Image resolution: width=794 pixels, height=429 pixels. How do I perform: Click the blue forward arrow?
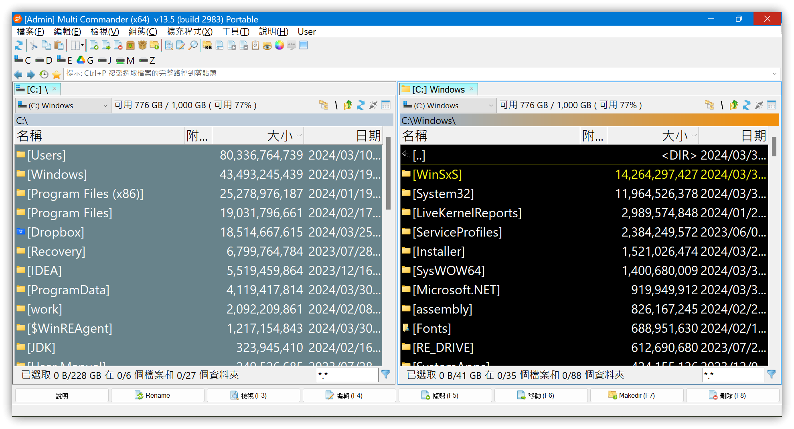pos(31,74)
